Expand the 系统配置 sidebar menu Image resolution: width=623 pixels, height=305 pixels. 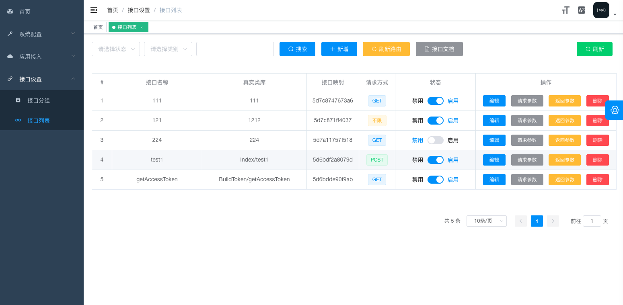tap(42, 34)
